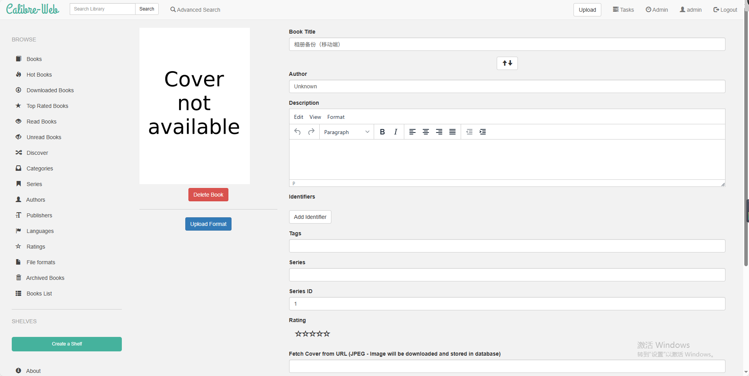
Task: Click inside the description text area
Action: pyautogui.click(x=507, y=159)
